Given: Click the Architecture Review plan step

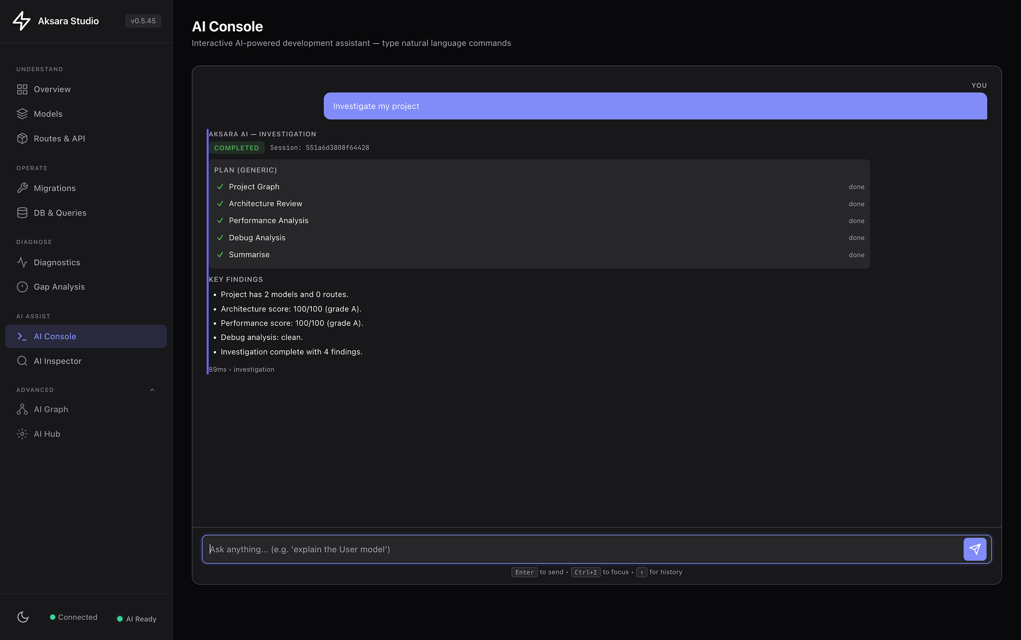Looking at the screenshot, I should coord(539,204).
